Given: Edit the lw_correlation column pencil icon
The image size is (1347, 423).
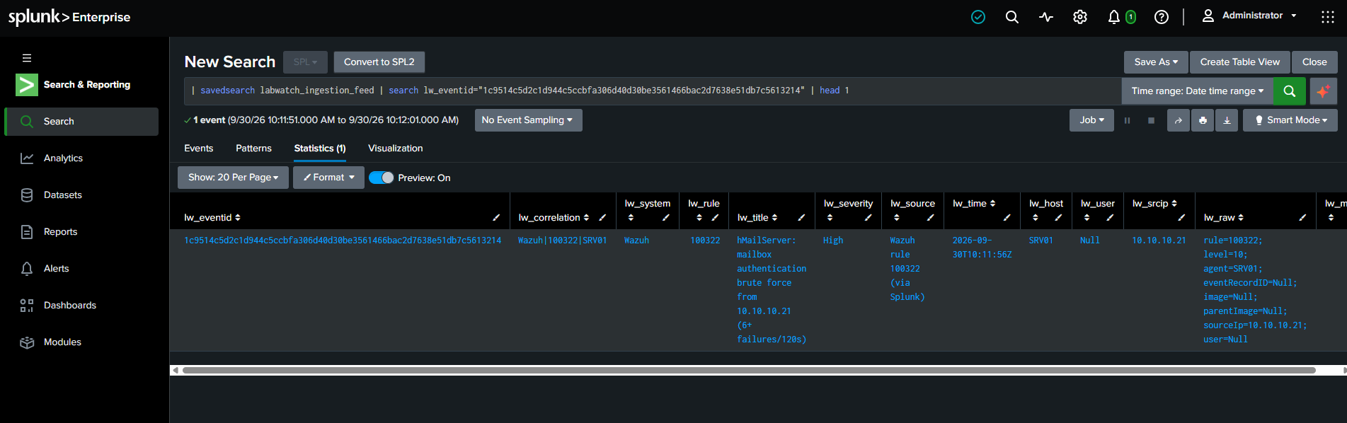Looking at the screenshot, I should (x=602, y=218).
